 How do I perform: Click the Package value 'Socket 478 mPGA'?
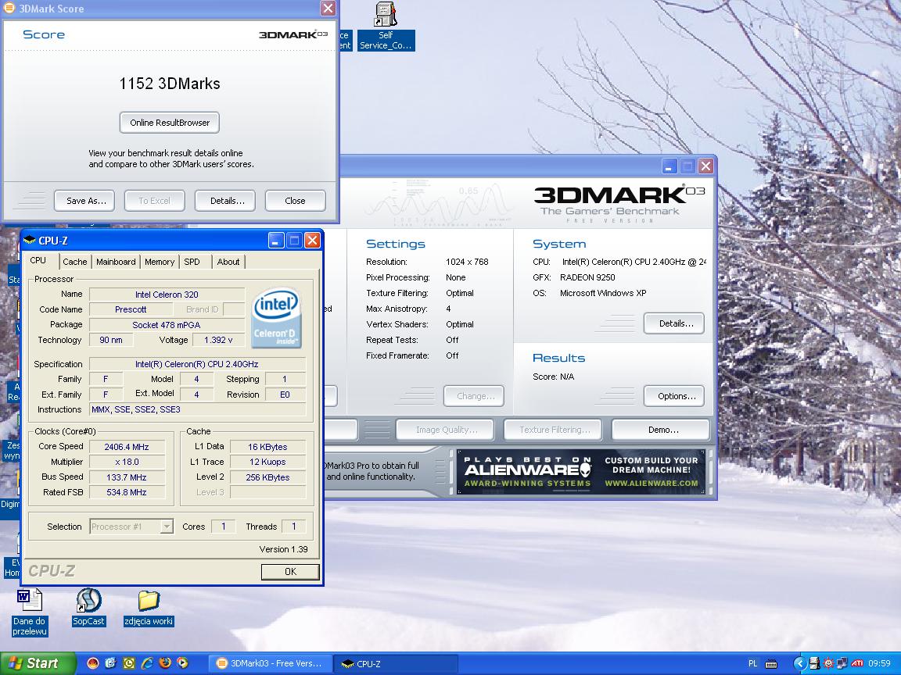[x=167, y=325]
